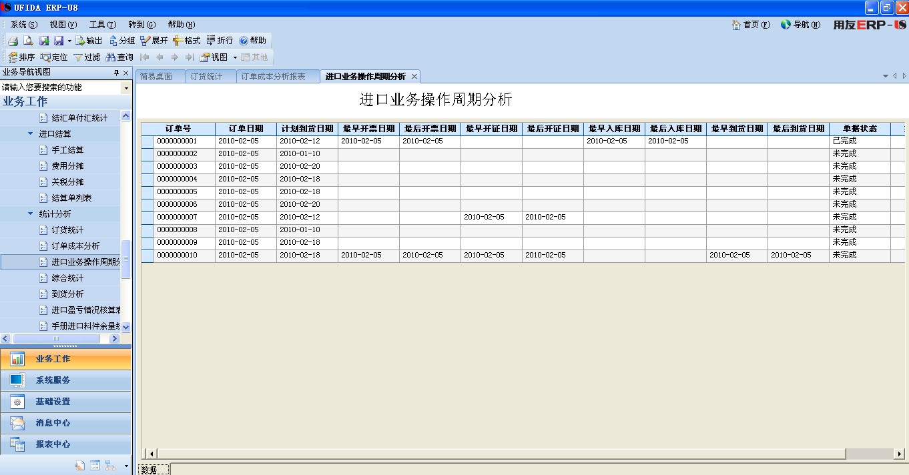This screenshot has width=909, height=475.
Task: Select 综合统计 in navigation tree
Action: click(67, 278)
